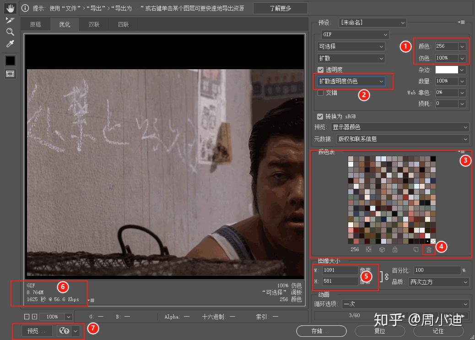The height and width of the screenshot is (340, 475).
Task: Click the 3/60 frame counter text
Action: [x=354, y=315]
